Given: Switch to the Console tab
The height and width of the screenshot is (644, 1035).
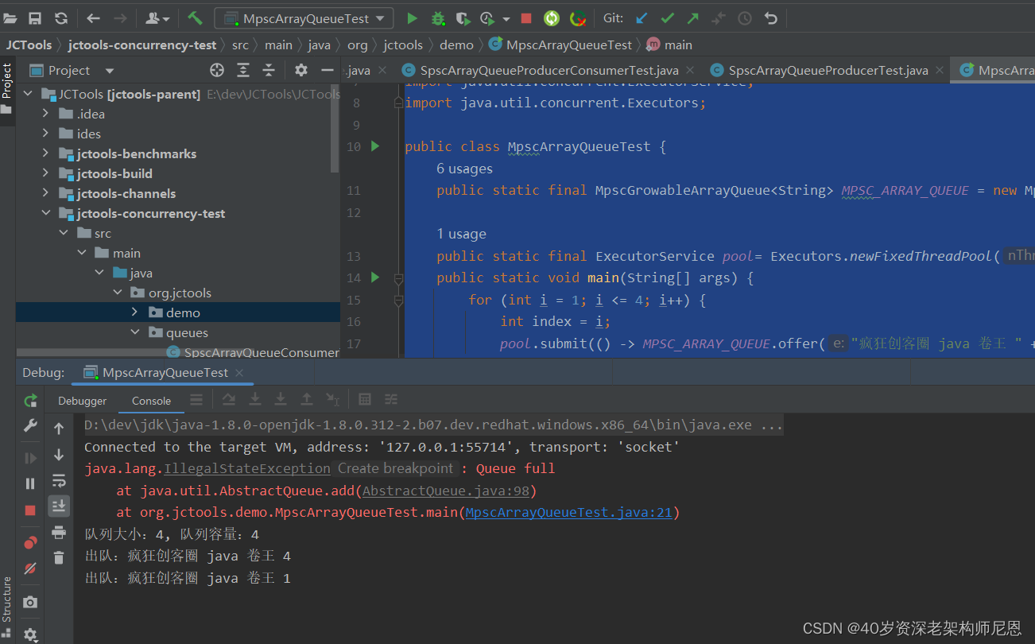Looking at the screenshot, I should [x=151, y=401].
